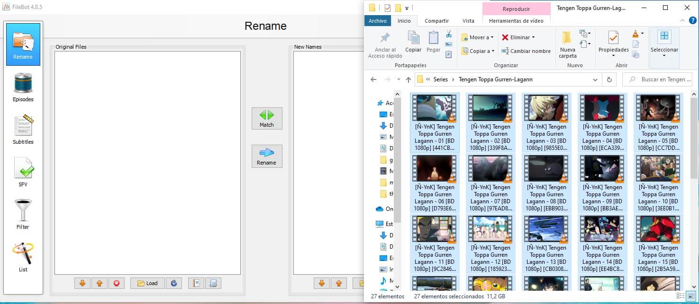
Task: Click the copy path icon in Portapapeles
Action: (448, 44)
